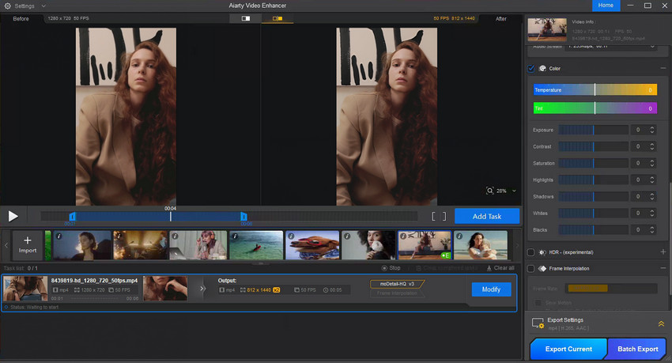Collapse the Frame Interpolation section

663,268
